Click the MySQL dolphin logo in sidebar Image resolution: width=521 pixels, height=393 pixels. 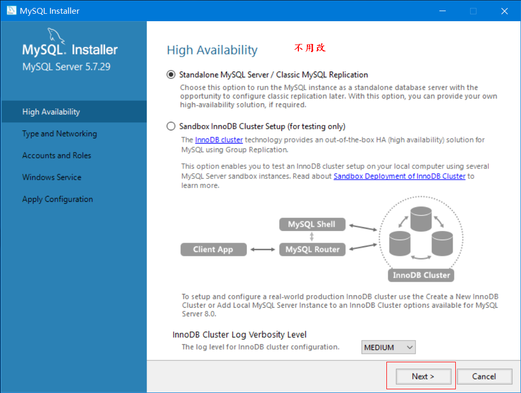point(56,35)
